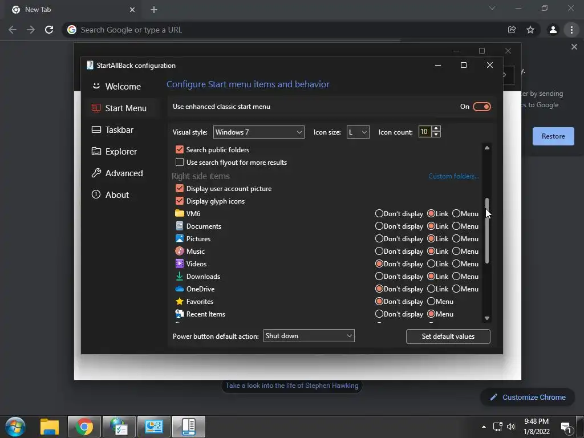Open the Windows Start orb
Screen dimensions: 584x438
(x=15, y=427)
